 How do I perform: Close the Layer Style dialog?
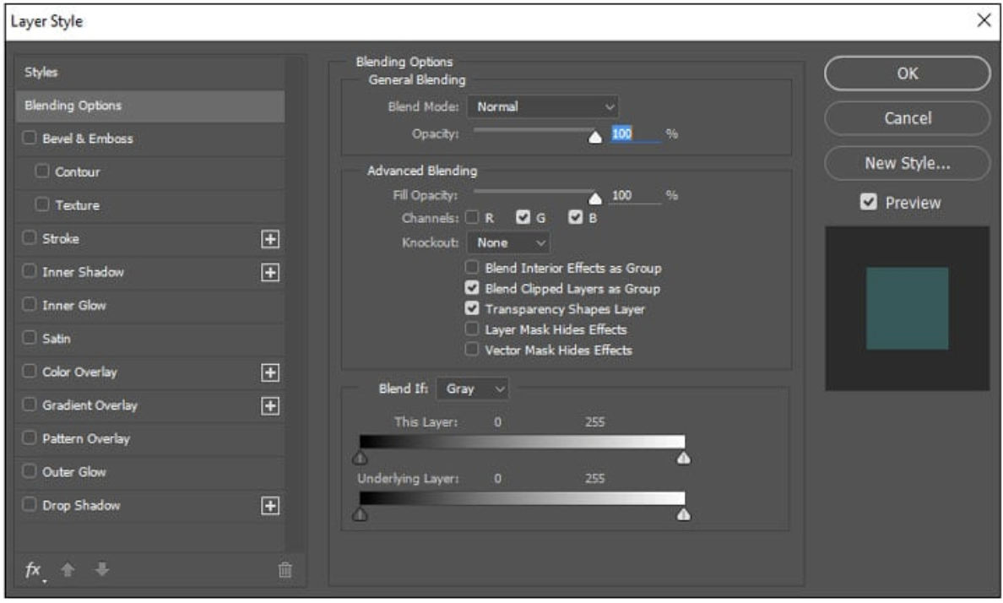[x=984, y=20]
